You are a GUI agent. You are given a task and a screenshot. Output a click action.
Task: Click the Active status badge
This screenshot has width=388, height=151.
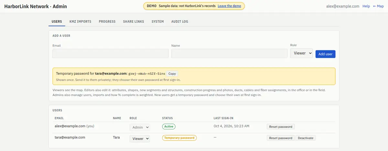tap(169, 126)
